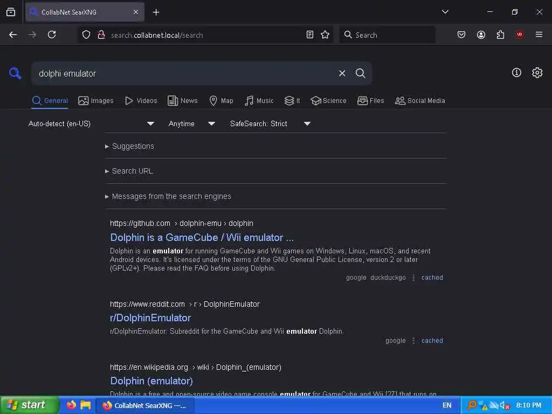Screen dimensions: 552x414
Task: Click the github.com dolphin-emu URL breadcrumb
Action: click(x=181, y=223)
